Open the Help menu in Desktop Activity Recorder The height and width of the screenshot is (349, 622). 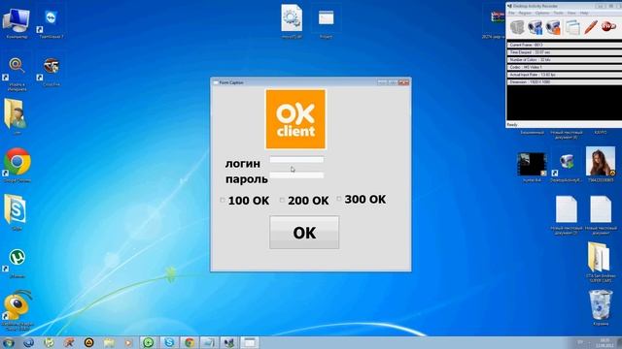584,13
